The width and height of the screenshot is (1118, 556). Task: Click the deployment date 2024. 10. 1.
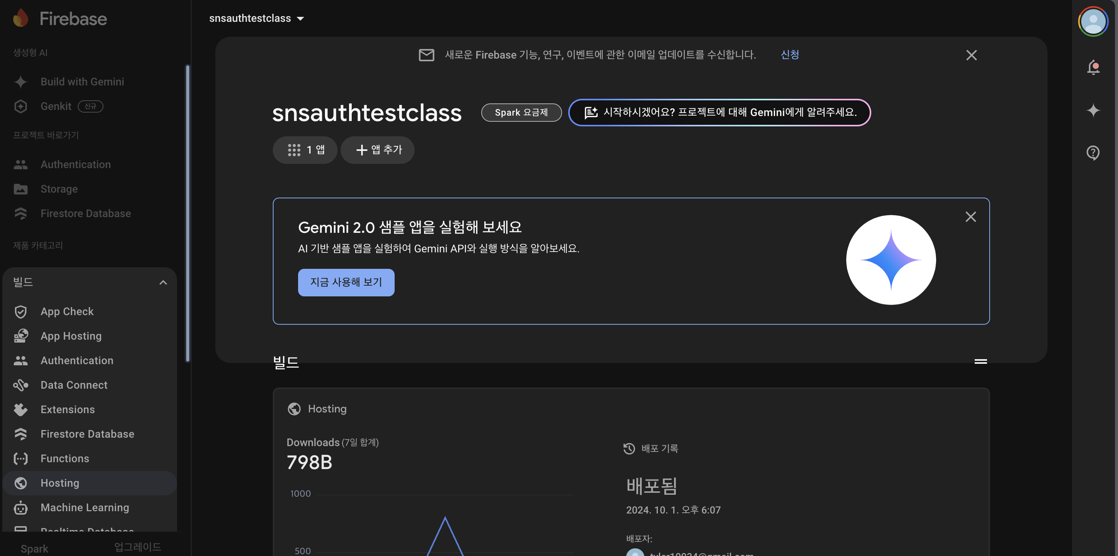673,510
